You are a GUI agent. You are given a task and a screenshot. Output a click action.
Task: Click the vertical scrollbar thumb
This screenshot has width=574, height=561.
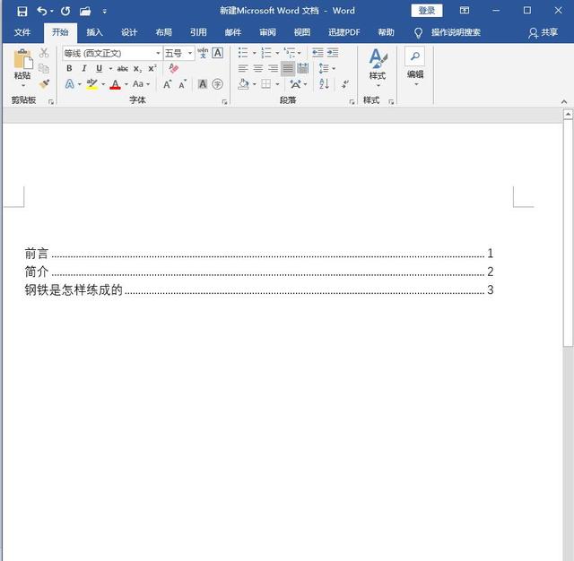click(568, 233)
